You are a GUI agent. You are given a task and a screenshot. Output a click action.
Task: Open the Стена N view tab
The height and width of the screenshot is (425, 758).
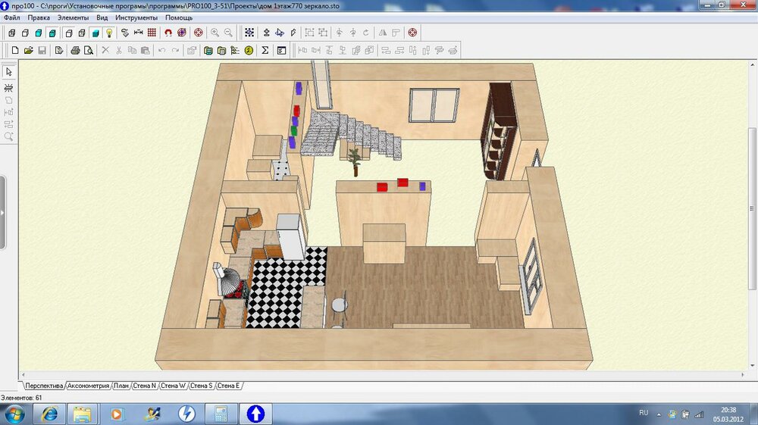click(144, 386)
